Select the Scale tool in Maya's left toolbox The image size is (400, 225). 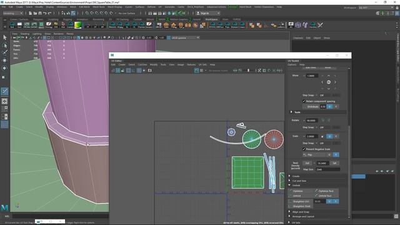point(4,77)
